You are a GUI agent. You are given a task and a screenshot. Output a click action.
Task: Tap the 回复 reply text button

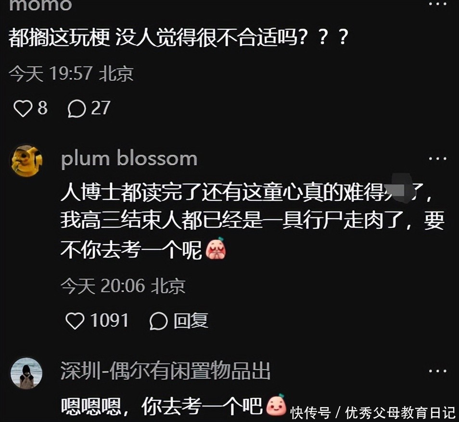pos(191,321)
